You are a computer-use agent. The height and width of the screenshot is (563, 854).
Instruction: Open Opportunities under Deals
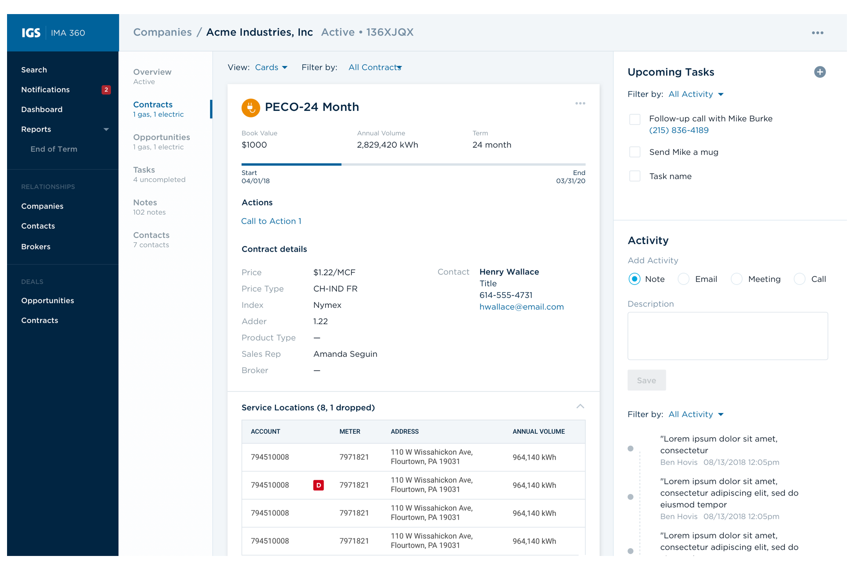(48, 301)
